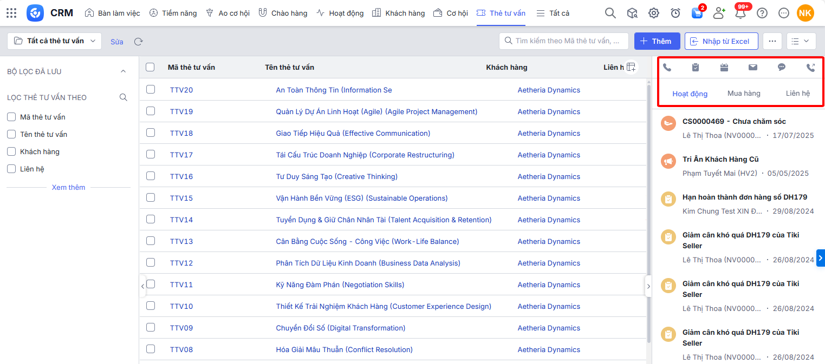Click the Thêm button

click(657, 41)
